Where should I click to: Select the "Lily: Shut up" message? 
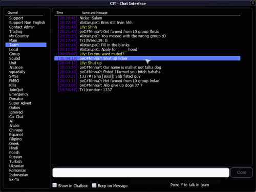point(147,63)
